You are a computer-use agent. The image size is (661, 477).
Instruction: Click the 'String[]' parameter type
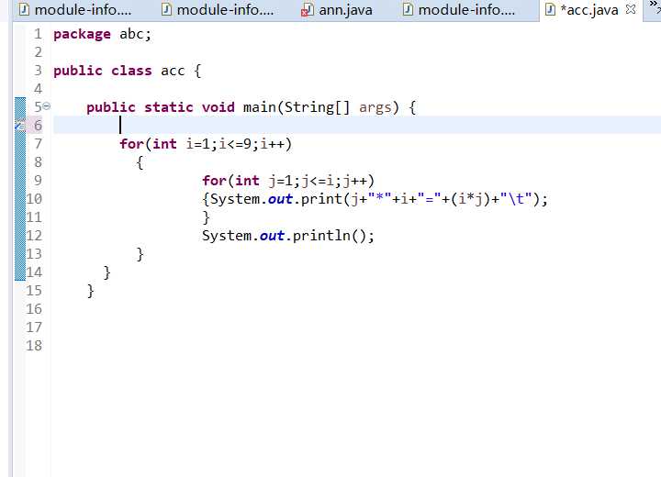(x=317, y=107)
